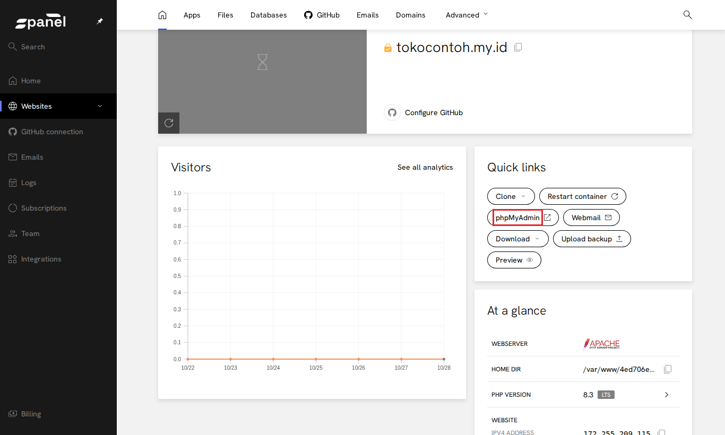The image size is (725, 435).
Task: Open Webmail quick link
Action: click(x=591, y=217)
